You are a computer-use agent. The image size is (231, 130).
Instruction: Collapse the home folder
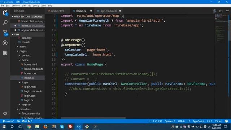25,60
